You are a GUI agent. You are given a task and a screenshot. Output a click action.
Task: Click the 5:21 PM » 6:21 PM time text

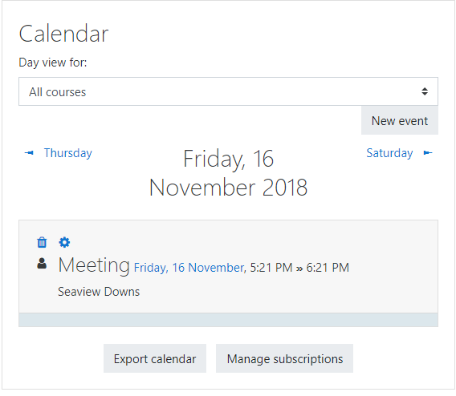[x=299, y=268]
